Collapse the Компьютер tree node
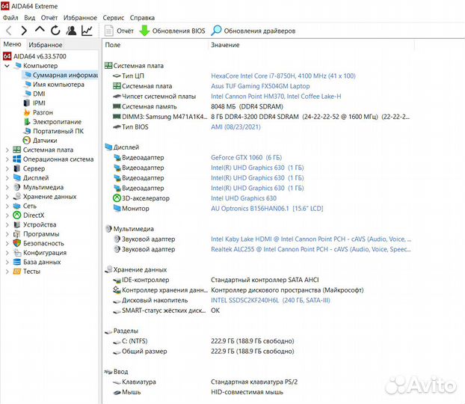The height and width of the screenshot is (404, 465). point(7,65)
